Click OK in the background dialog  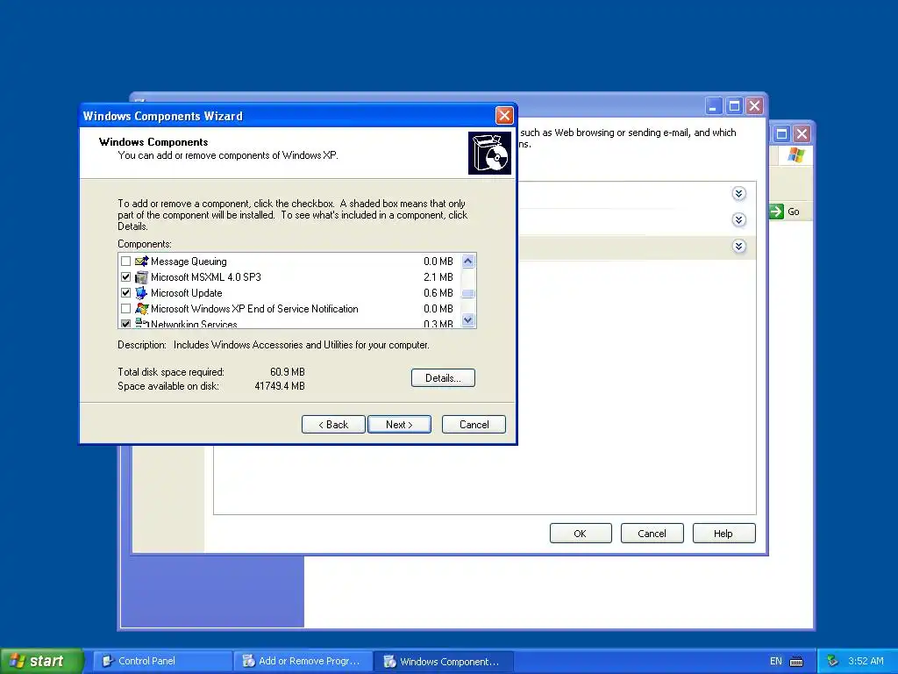point(581,534)
